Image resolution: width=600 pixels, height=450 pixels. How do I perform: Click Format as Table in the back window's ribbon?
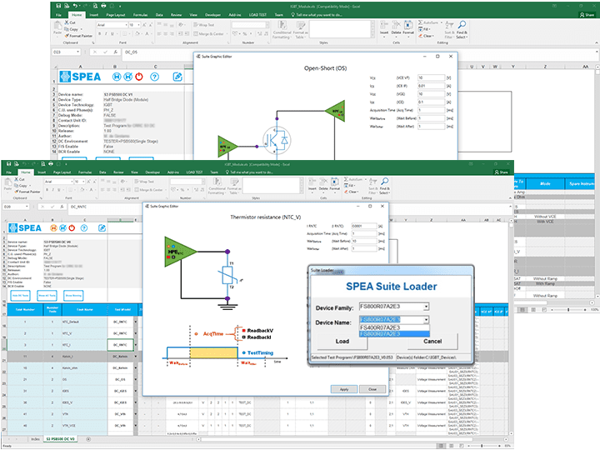(x=300, y=30)
